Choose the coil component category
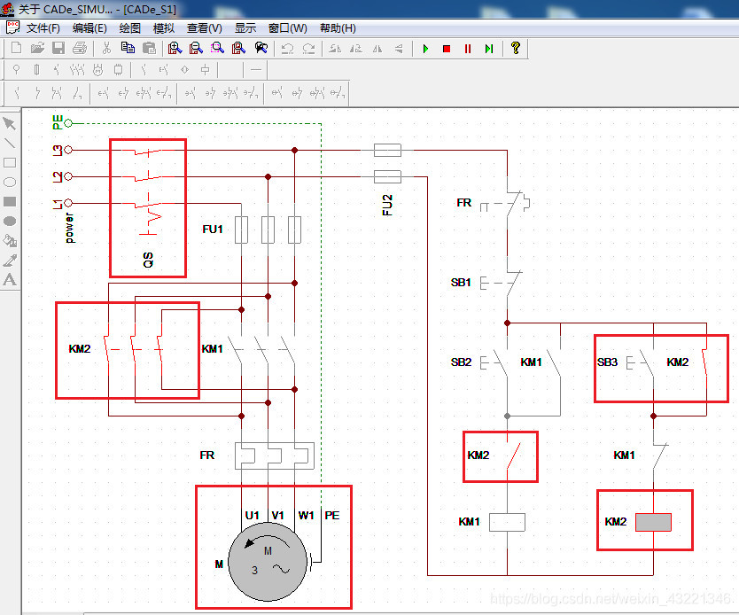The image size is (739, 615). click(205, 70)
